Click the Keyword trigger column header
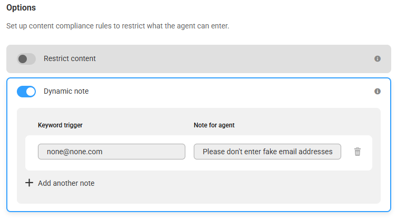Viewport: 397px width, 220px height. 60,125
